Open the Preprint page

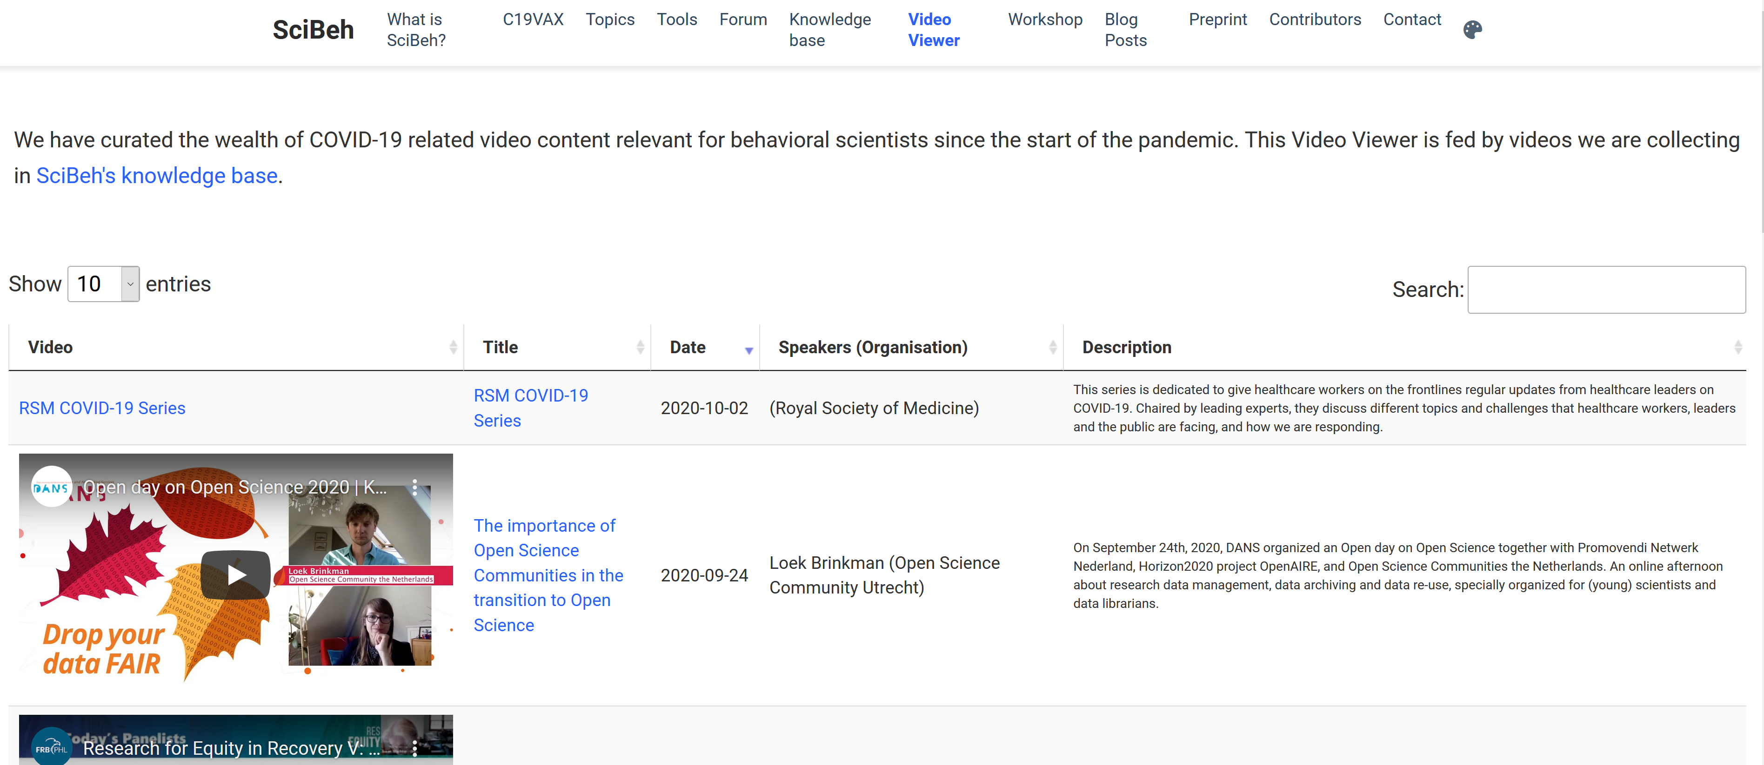[x=1217, y=20]
